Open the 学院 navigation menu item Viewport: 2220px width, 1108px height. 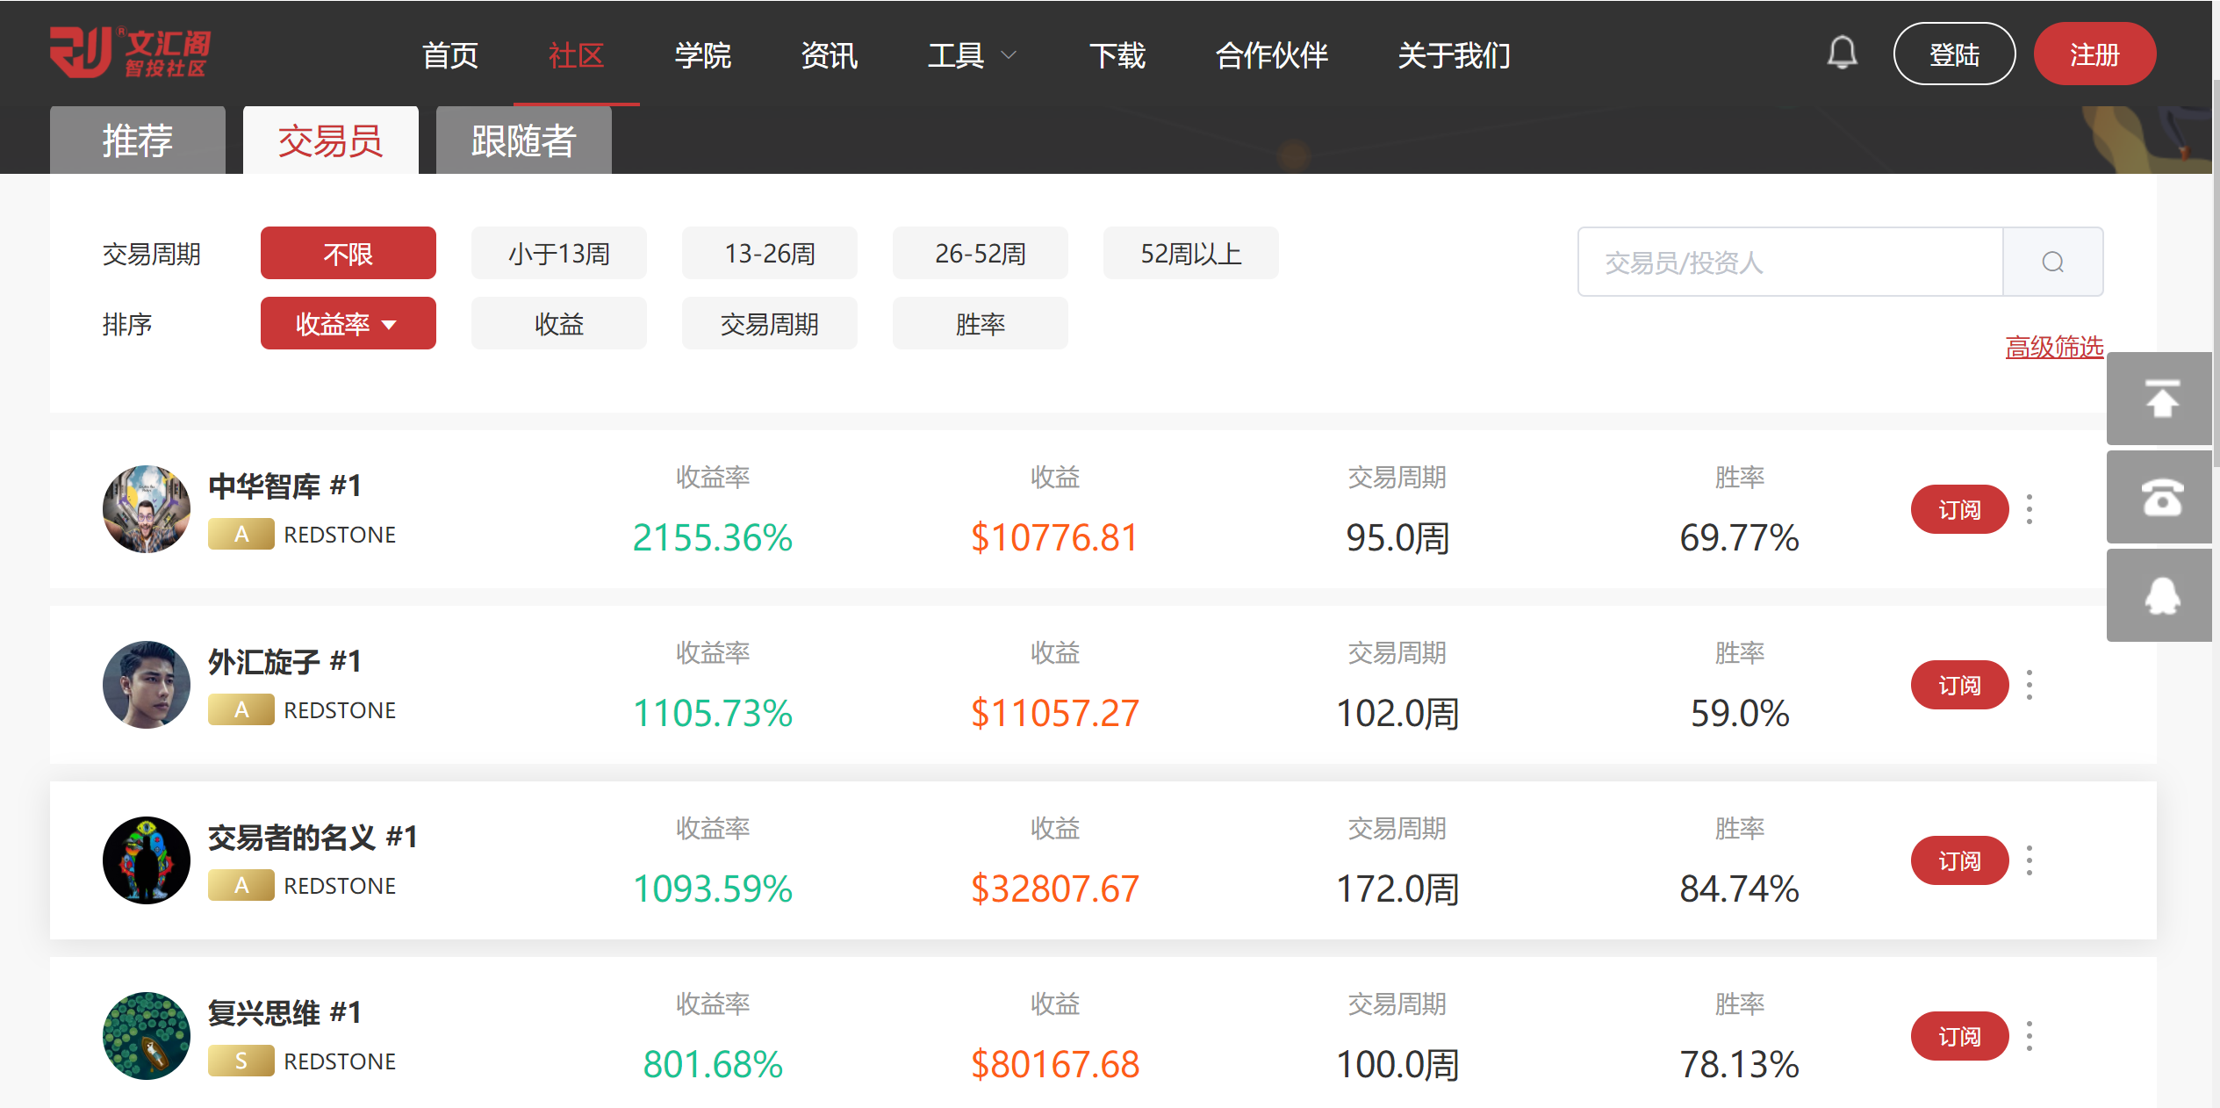point(702,55)
